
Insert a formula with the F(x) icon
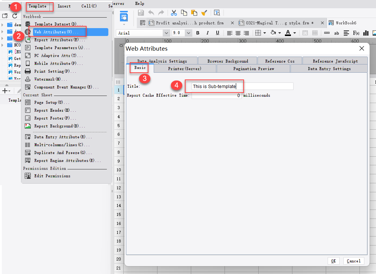pos(357,33)
